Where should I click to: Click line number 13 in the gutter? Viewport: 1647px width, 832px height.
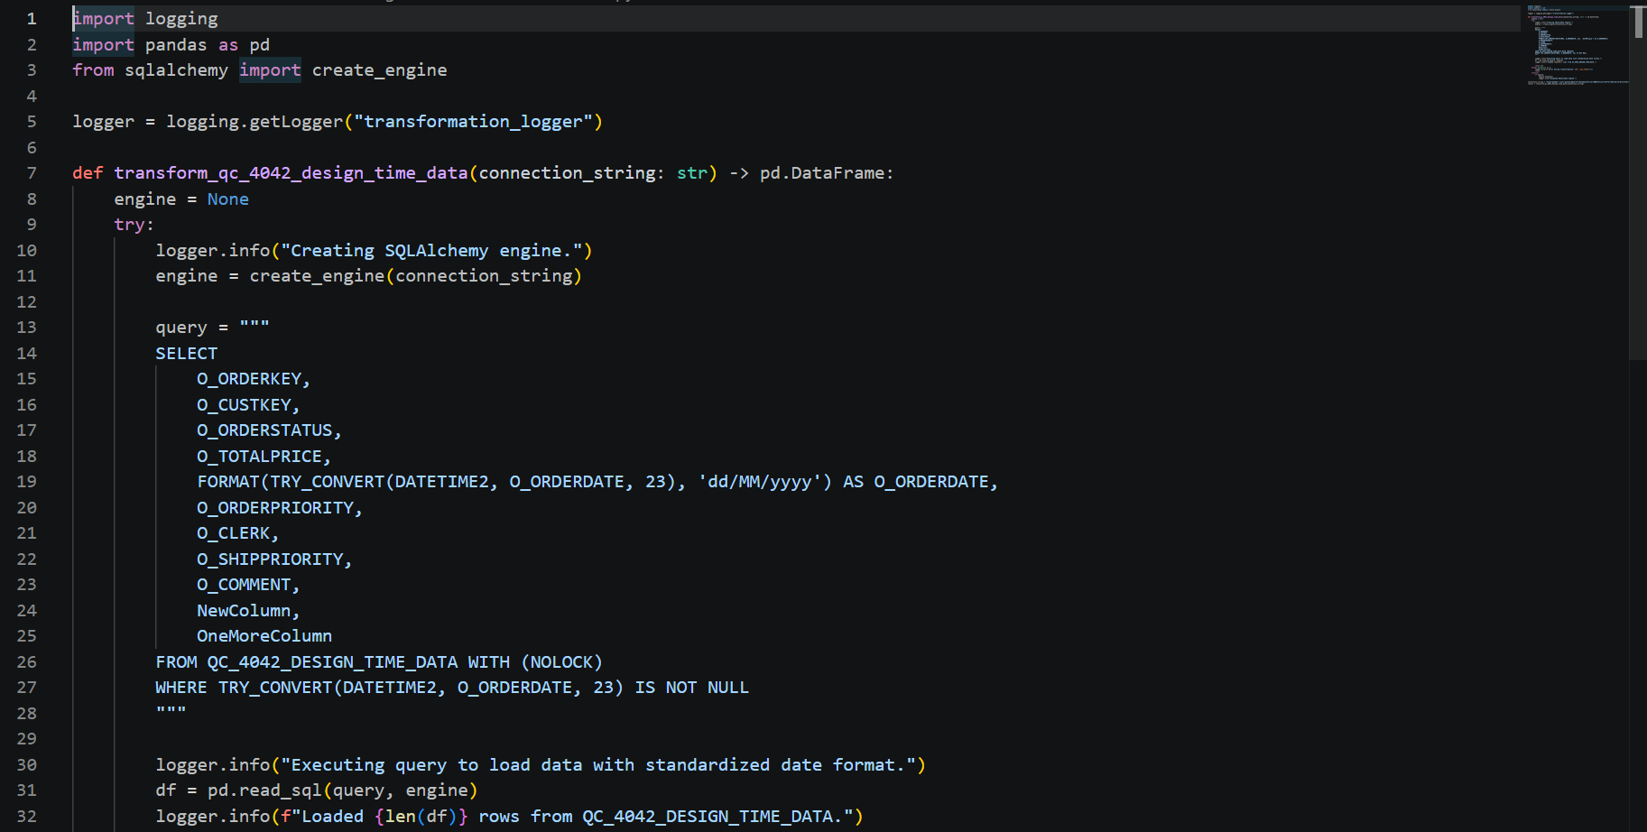27,327
